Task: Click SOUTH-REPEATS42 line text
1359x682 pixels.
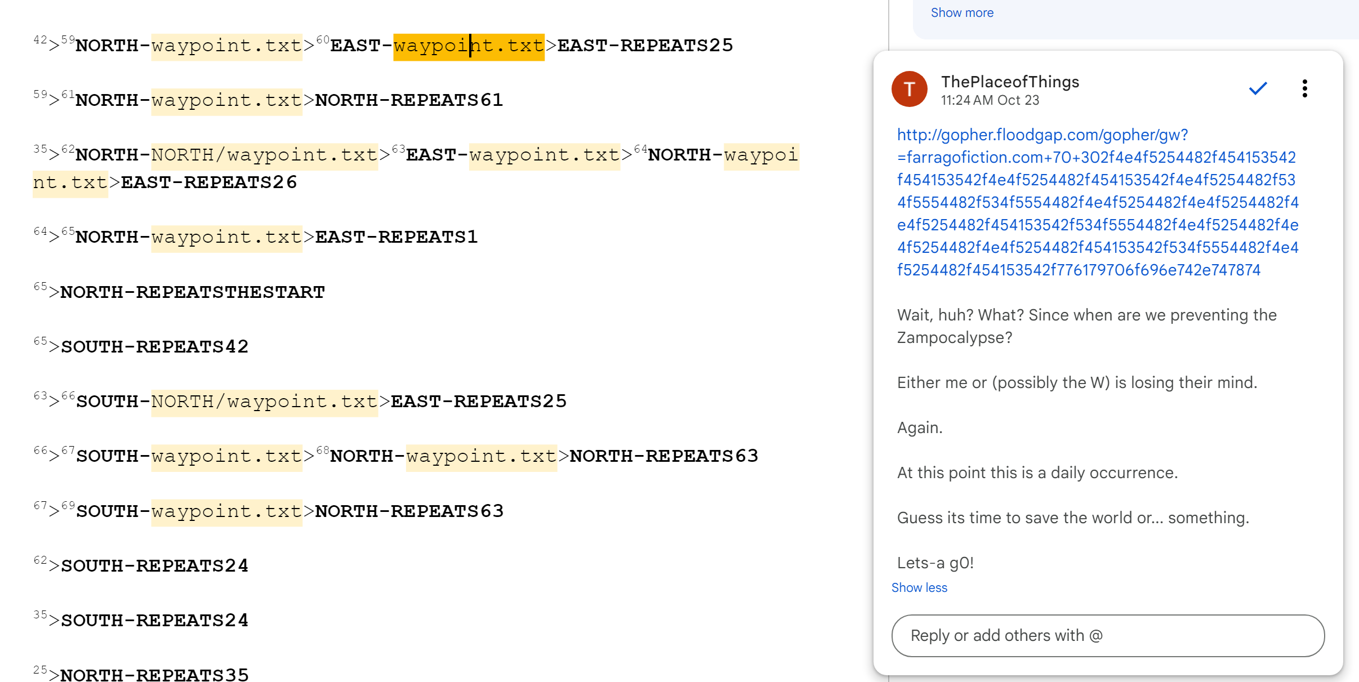Action: point(154,347)
